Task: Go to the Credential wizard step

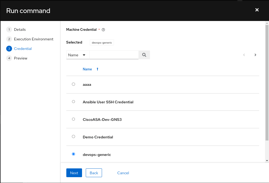Action: click(x=23, y=49)
